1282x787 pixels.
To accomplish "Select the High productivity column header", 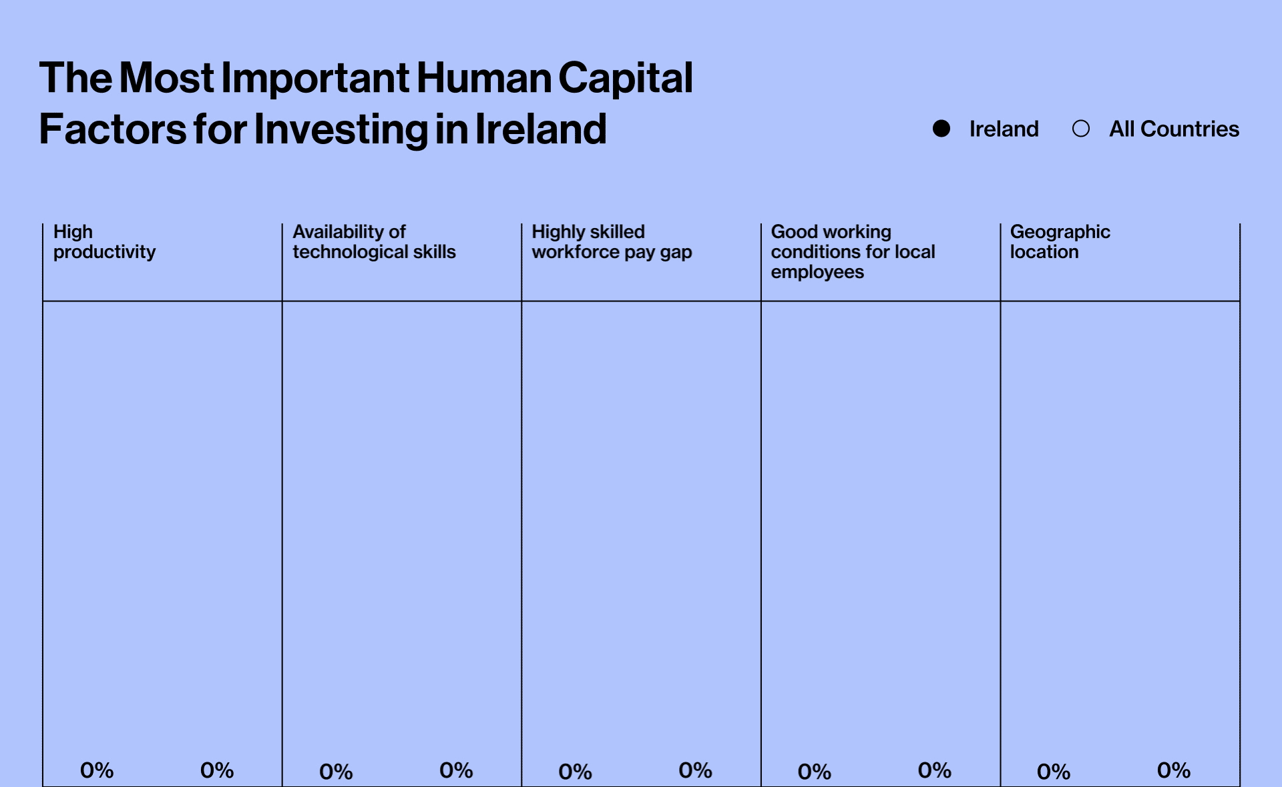I will 104,242.
